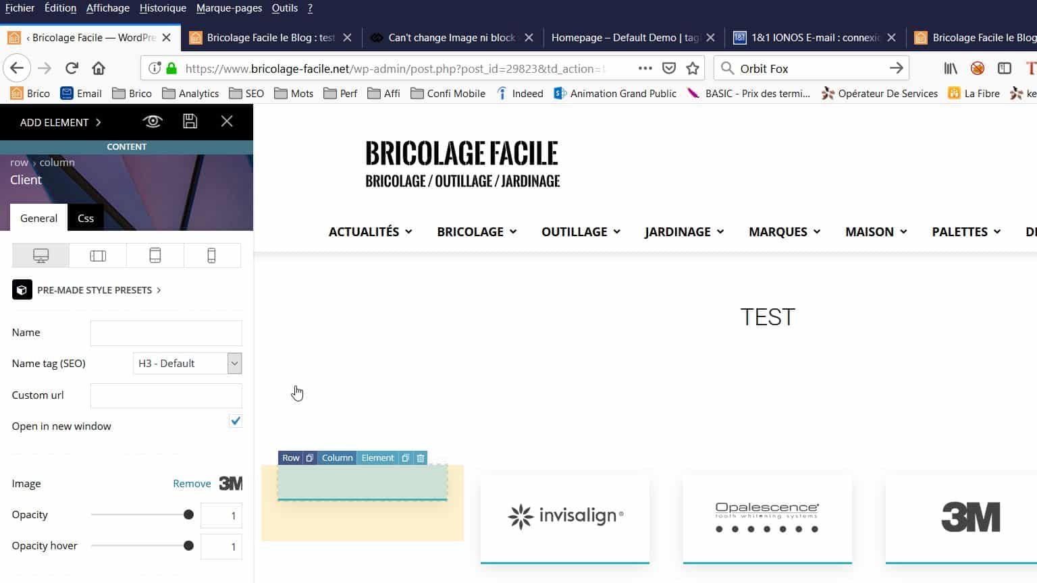Delete the element with trash icon
This screenshot has height=583, width=1037.
[x=421, y=458]
